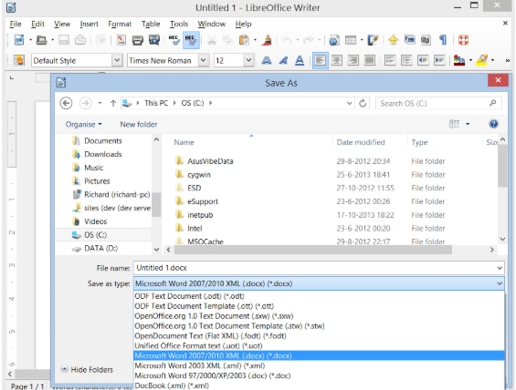This screenshot has height=390, width=516.
Task: Toggle the AutoSpellcheck icon
Action: (191, 40)
